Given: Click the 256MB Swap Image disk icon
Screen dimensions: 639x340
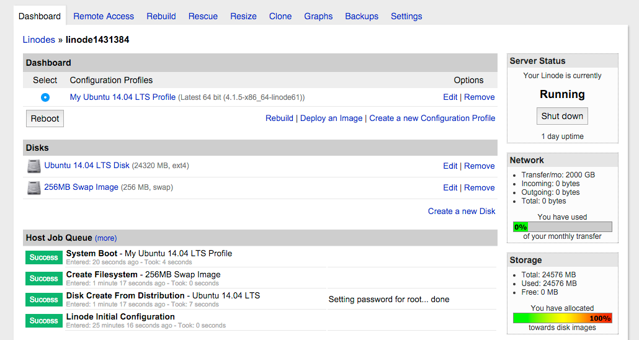Looking at the screenshot, I should pyautogui.click(x=34, y=188).
